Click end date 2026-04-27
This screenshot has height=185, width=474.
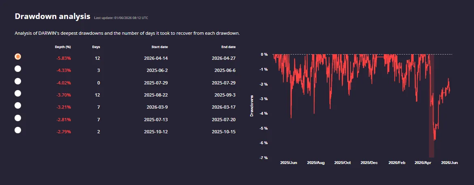pos(224,58)
